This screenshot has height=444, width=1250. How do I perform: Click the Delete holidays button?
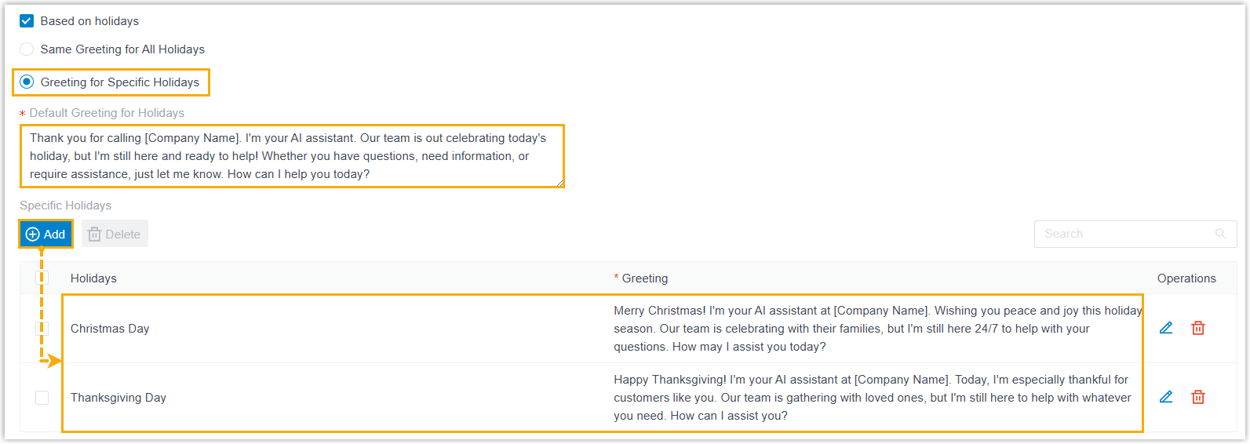(x=115, y=234)
